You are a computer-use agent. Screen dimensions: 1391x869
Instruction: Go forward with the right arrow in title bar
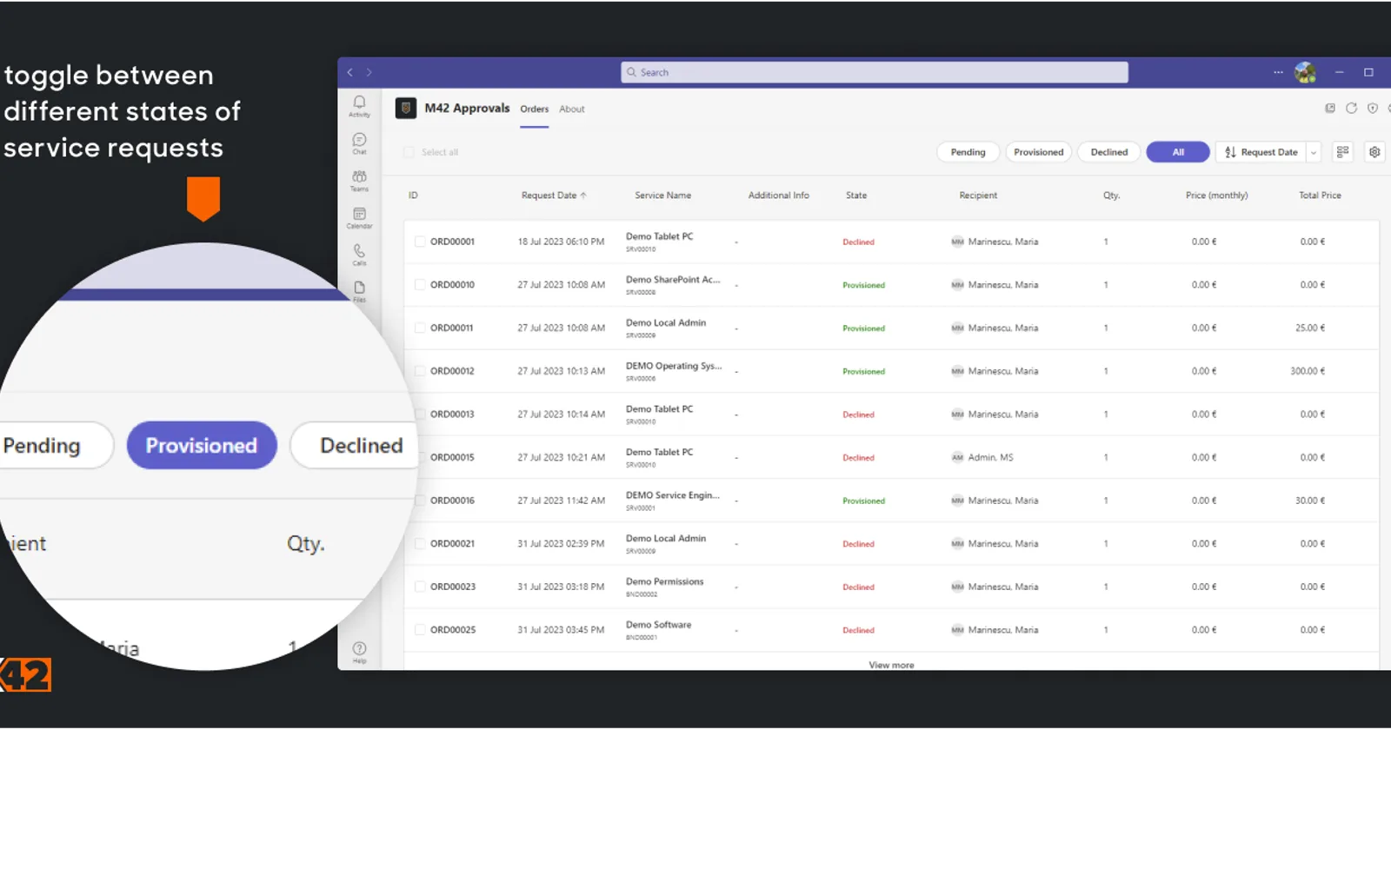pos(369,72)
